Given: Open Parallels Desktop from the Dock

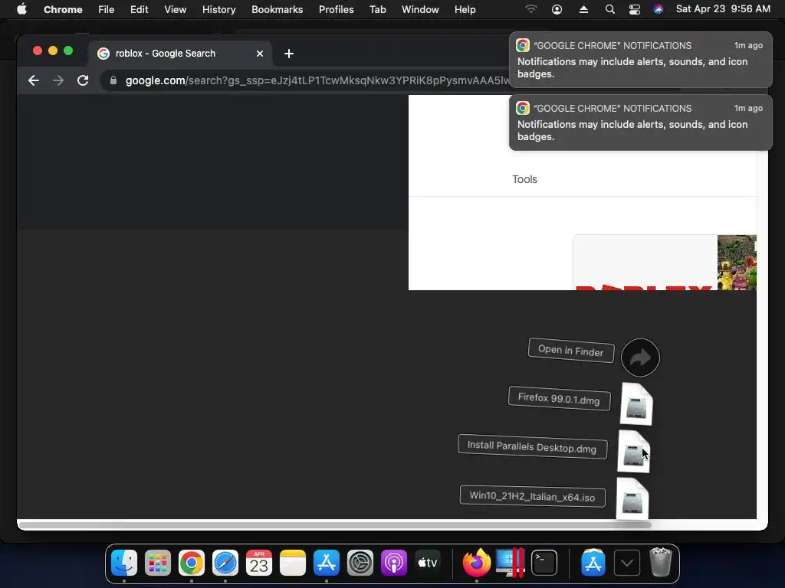Looking at the screenshot, I should tap(510, 563).
